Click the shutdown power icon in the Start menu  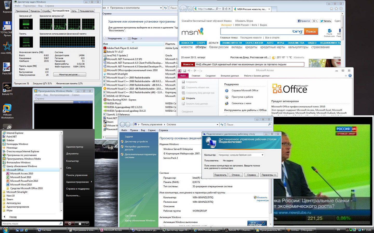70,223
